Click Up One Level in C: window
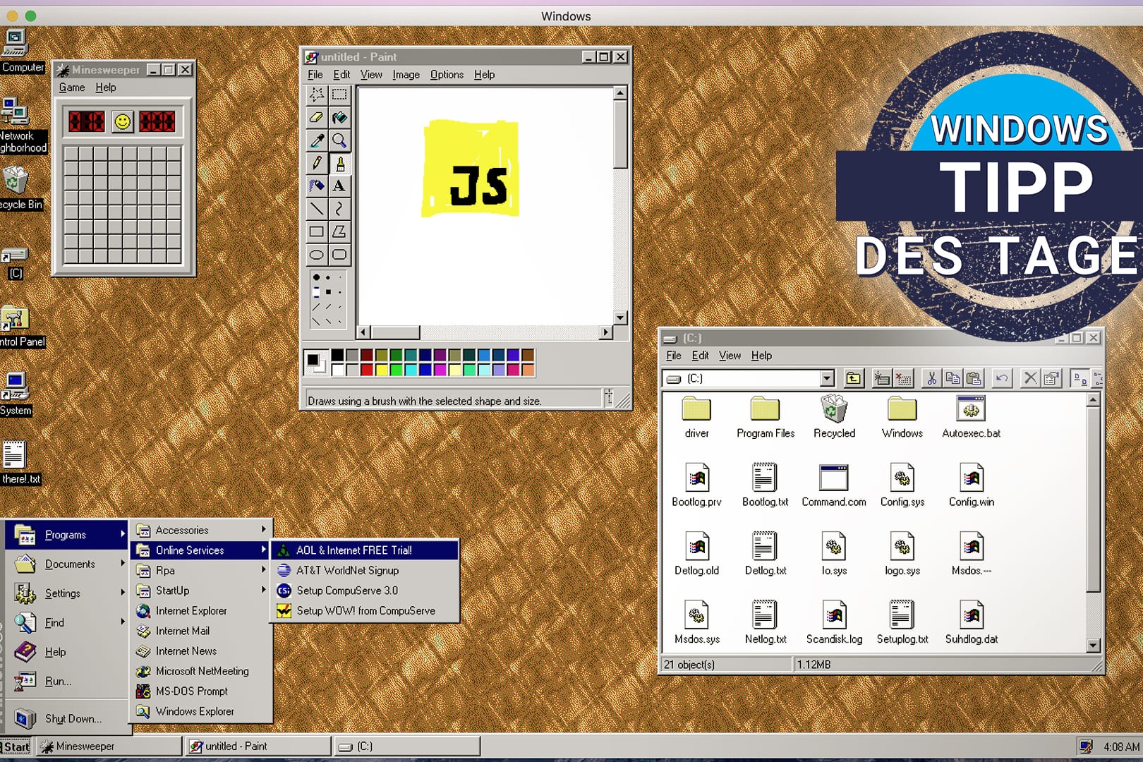1143x762 pixels. [854, 379]
